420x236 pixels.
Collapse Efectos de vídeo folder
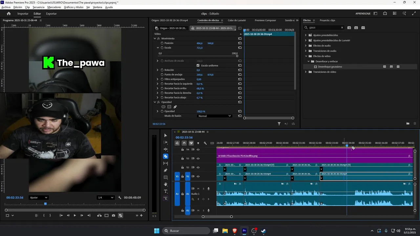(x=306, y=56)
